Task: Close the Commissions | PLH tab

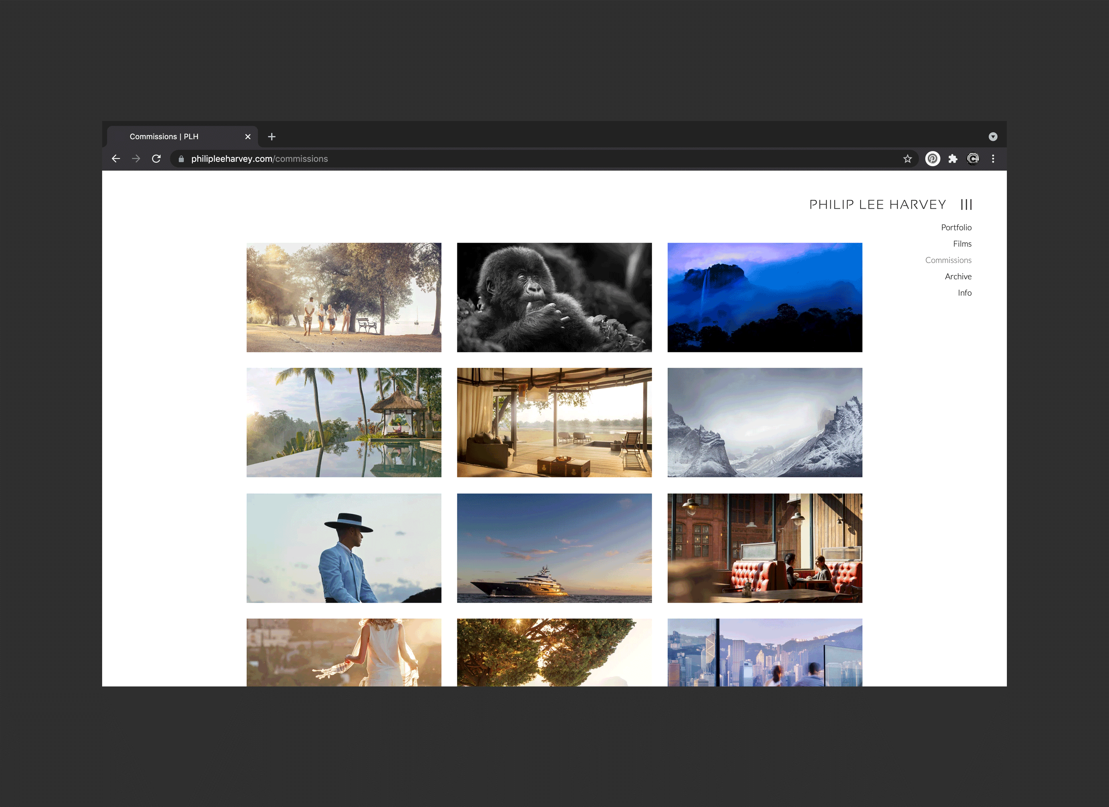Action: pos(248,137)
